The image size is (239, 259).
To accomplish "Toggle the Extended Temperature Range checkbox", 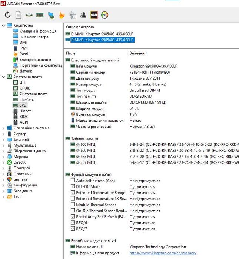I will point(73,192).
